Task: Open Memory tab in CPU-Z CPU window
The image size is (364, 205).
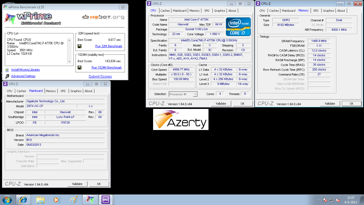Action: (195, 11)
